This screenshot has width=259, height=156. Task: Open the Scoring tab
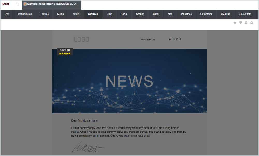[x=140, y=14]
